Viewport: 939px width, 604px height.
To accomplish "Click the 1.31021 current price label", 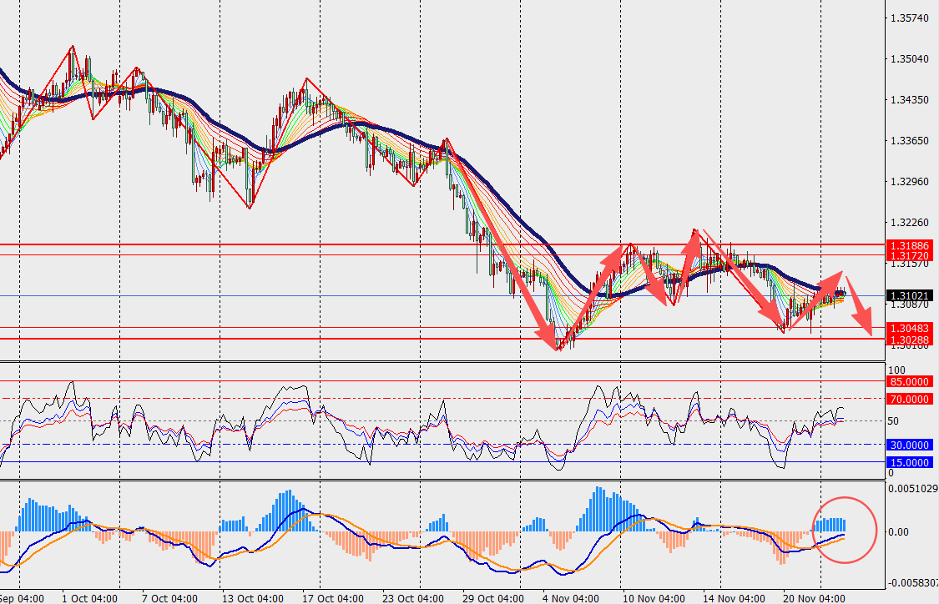I will click(910, 295).
